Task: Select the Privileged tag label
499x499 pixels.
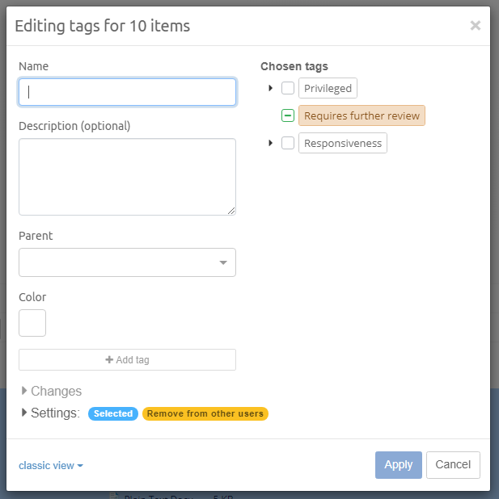Action: point(328,88)
